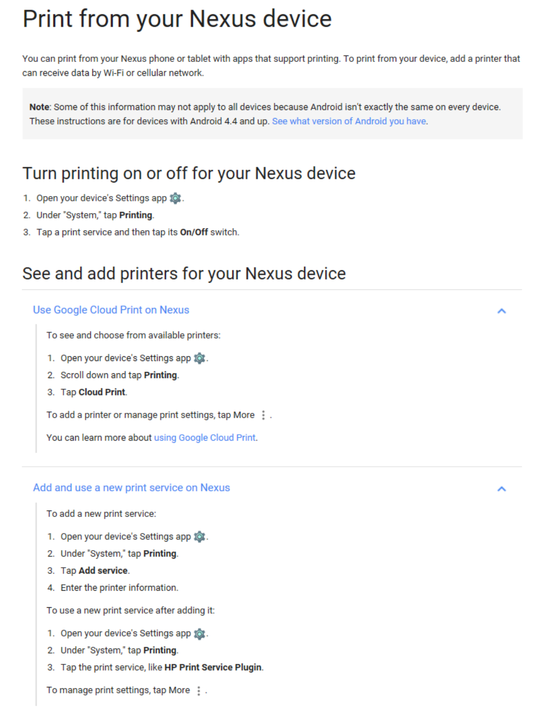Click the Settings gear icon in the turn printing steps

175,198
